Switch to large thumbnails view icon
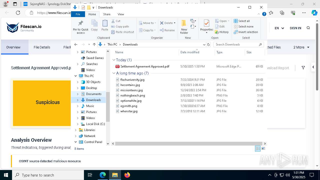320x180 pixels. tap(263, 149)
